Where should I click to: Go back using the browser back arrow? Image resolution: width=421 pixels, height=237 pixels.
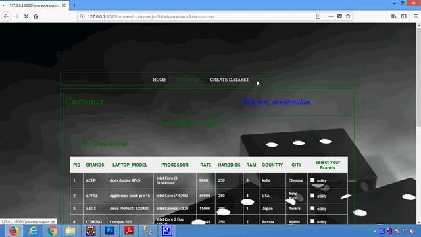(6, 16)
